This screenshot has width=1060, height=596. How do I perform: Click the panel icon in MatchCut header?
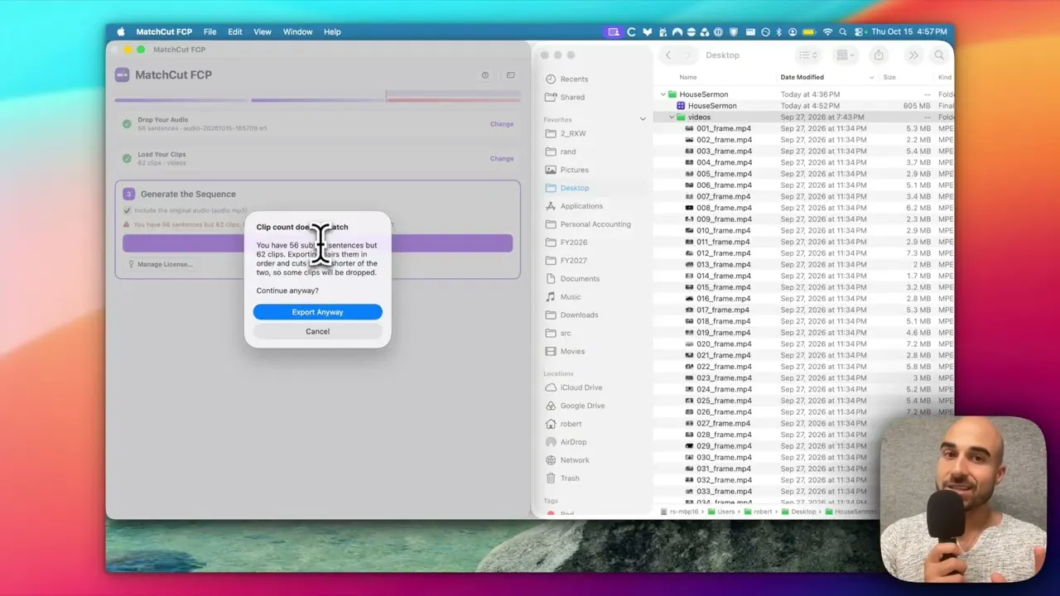(510, 75)
